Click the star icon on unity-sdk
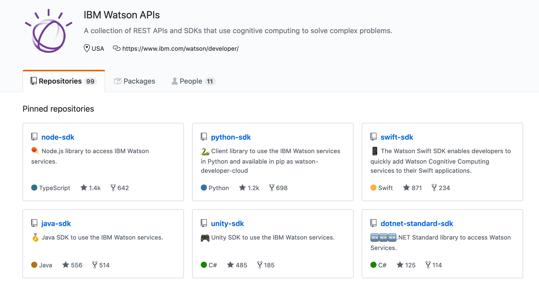Image resolution: width=539 pixels, height=290 pixels. [230, 265]
